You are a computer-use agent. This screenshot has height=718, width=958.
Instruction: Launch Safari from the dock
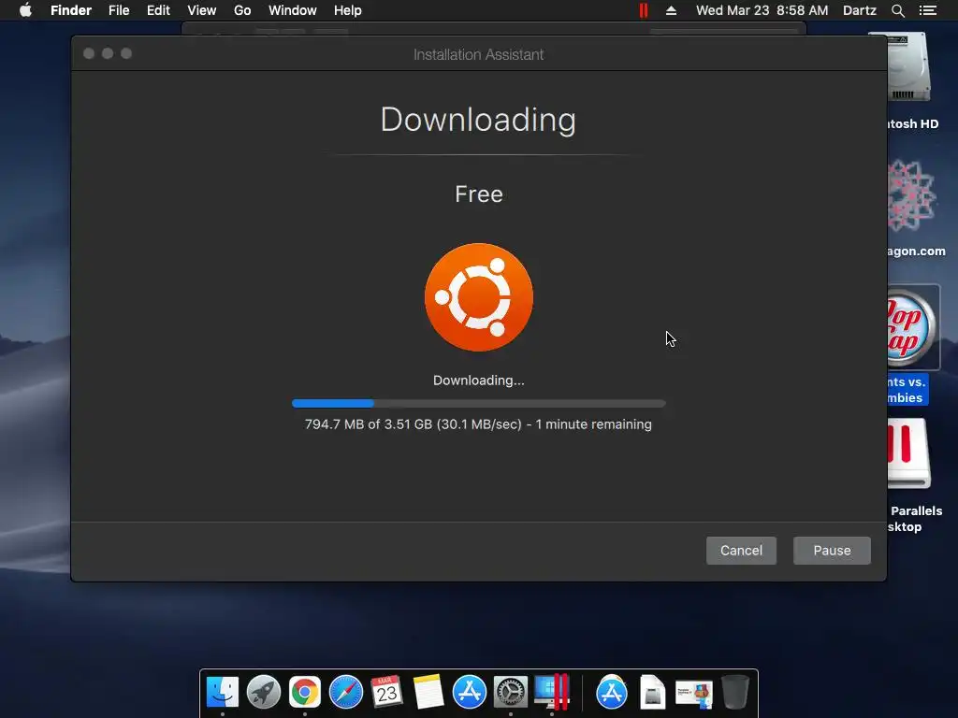click(346, 692)
